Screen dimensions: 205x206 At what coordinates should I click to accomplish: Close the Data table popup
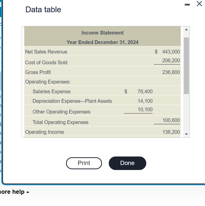coord(199,4)
